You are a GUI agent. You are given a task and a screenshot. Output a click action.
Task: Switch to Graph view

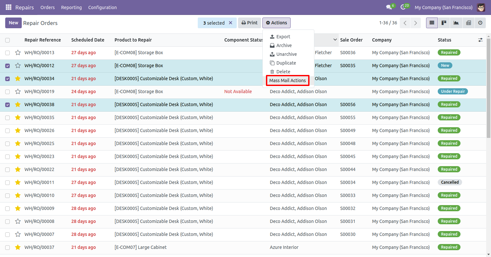(456, 23)
